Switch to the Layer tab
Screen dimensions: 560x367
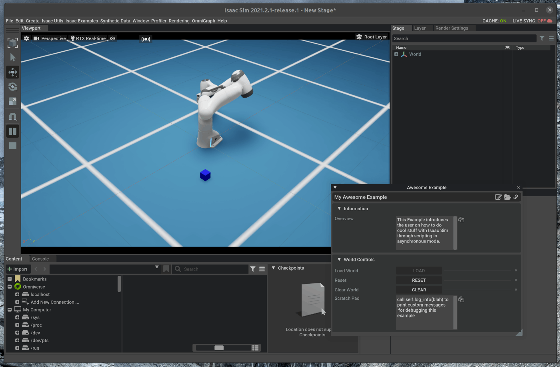[420, 28]
